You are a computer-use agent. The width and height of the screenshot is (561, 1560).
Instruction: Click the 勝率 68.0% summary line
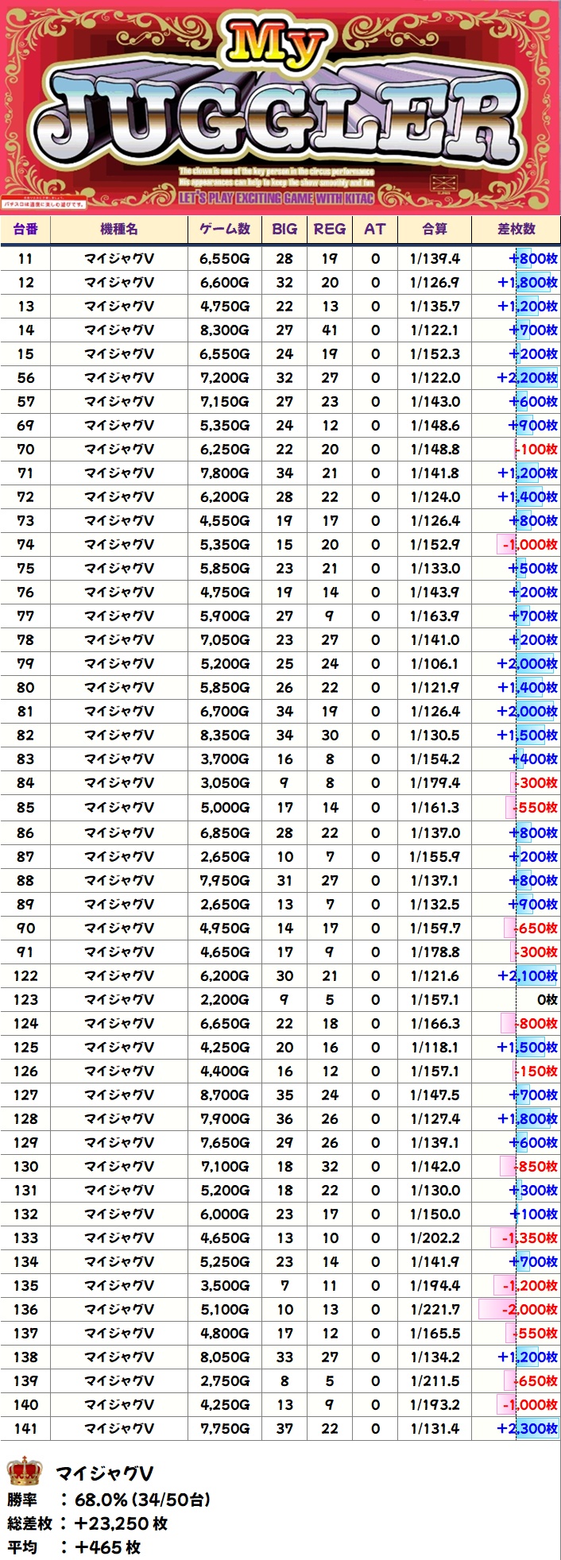(x=109, y=1500)
